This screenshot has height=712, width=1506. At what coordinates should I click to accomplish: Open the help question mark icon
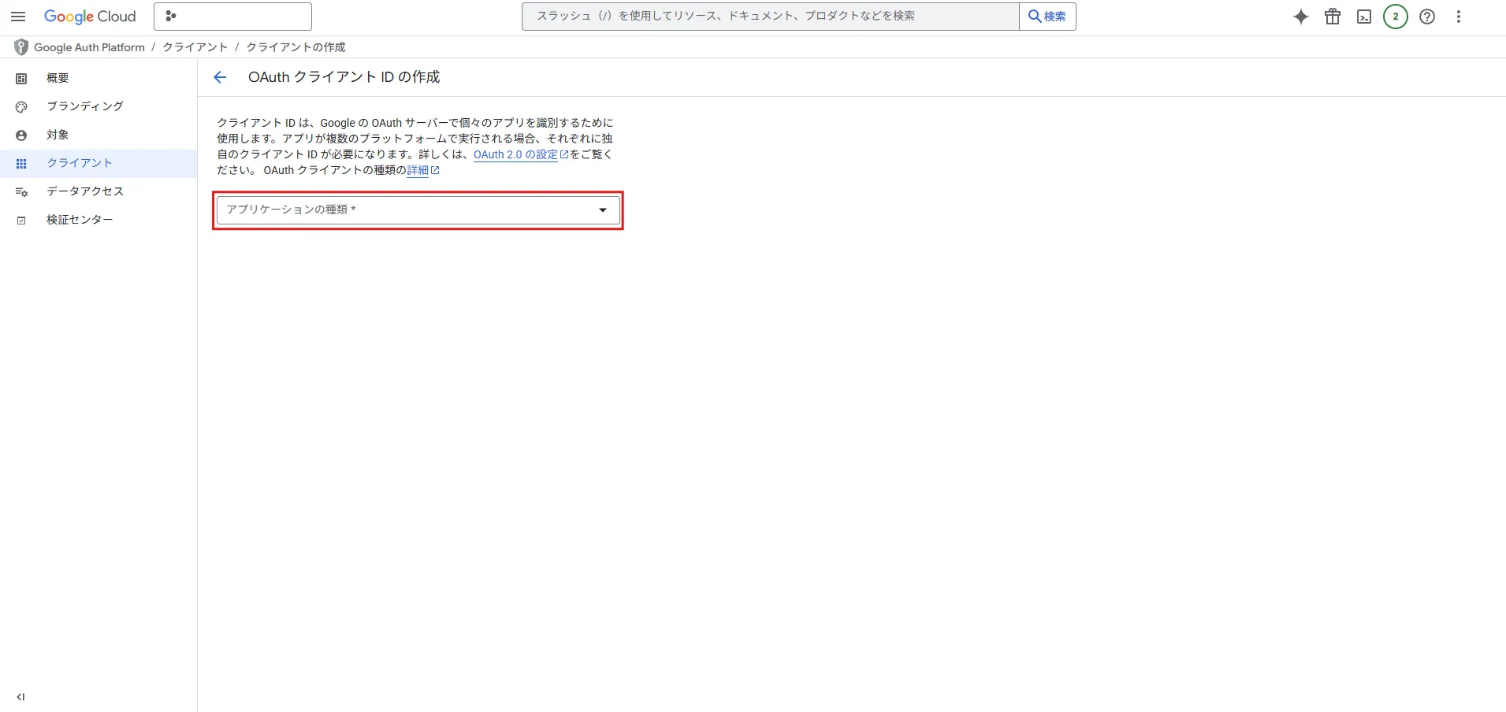point(1427,17)
